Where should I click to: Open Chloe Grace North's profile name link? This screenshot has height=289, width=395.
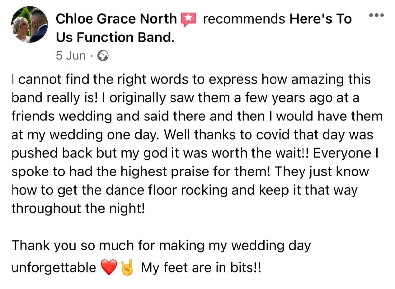tap(117, 19)
